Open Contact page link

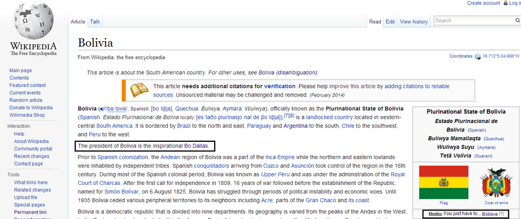[x=28, y=164]
